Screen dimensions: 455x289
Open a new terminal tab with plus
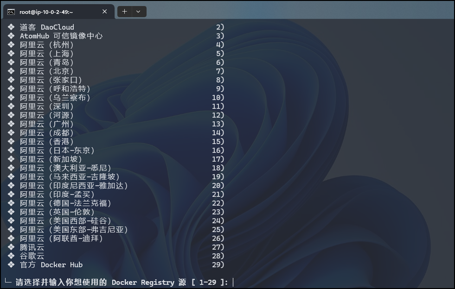tap(124, 12)
